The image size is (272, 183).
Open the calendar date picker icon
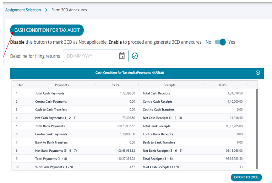(122, 56)
